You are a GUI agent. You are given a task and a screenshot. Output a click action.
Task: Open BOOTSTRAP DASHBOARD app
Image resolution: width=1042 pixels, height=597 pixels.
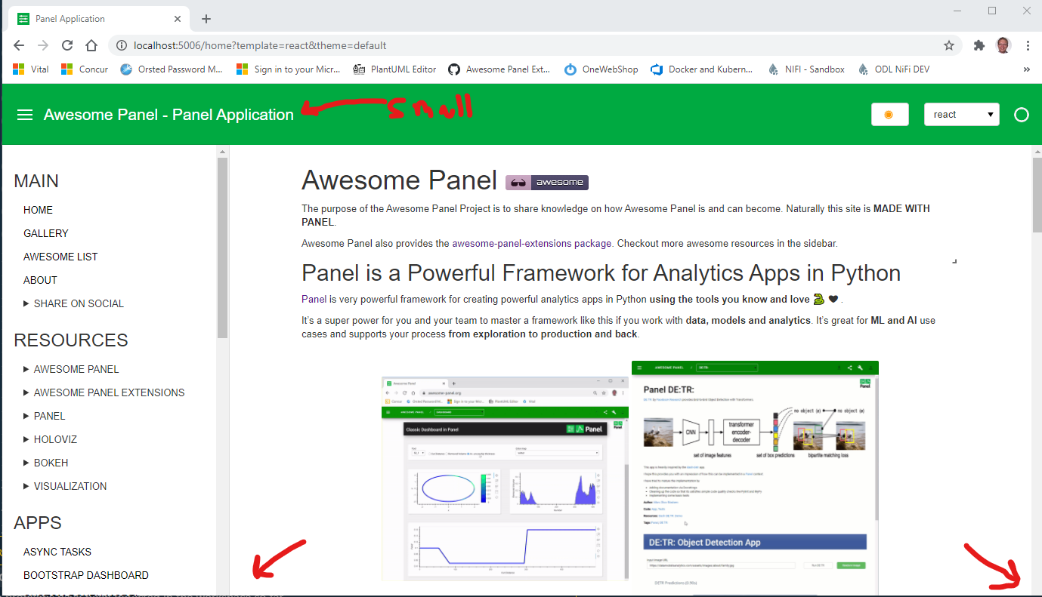click(x=86, y=575)
